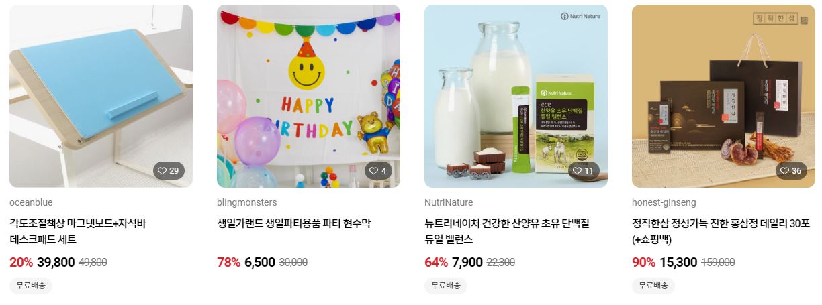Click the 무료배송 badge under the 15,300 price
Screen dimensions: 822x305
[x=653, y=285]
